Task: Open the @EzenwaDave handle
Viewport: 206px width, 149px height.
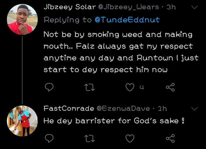Action: pos(124,108)
